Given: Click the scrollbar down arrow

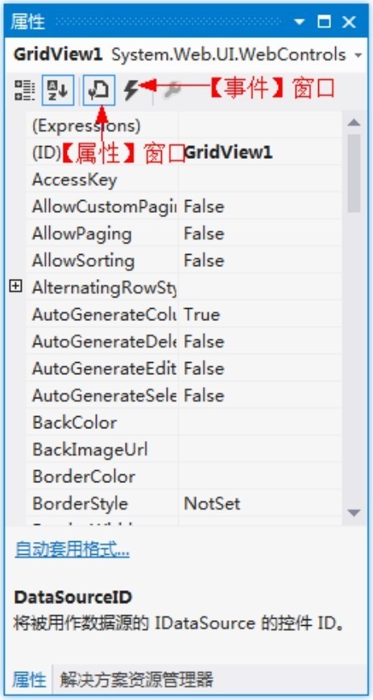Looking at the screenshot, I should [354, 513].
